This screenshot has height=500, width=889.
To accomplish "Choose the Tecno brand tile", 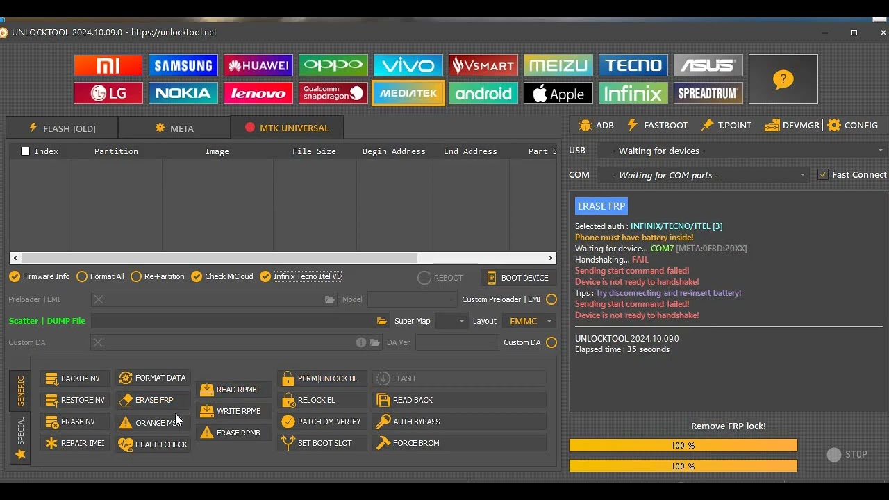I will [x=633, y=65].
